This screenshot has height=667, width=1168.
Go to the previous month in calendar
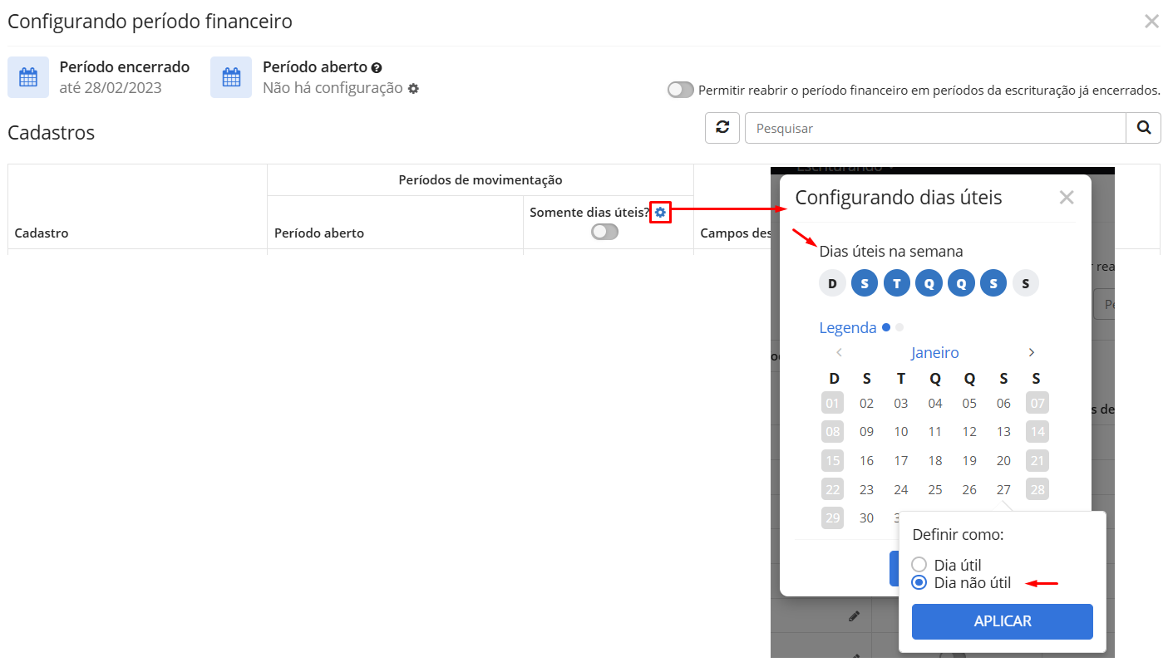(x=839, y=352)
